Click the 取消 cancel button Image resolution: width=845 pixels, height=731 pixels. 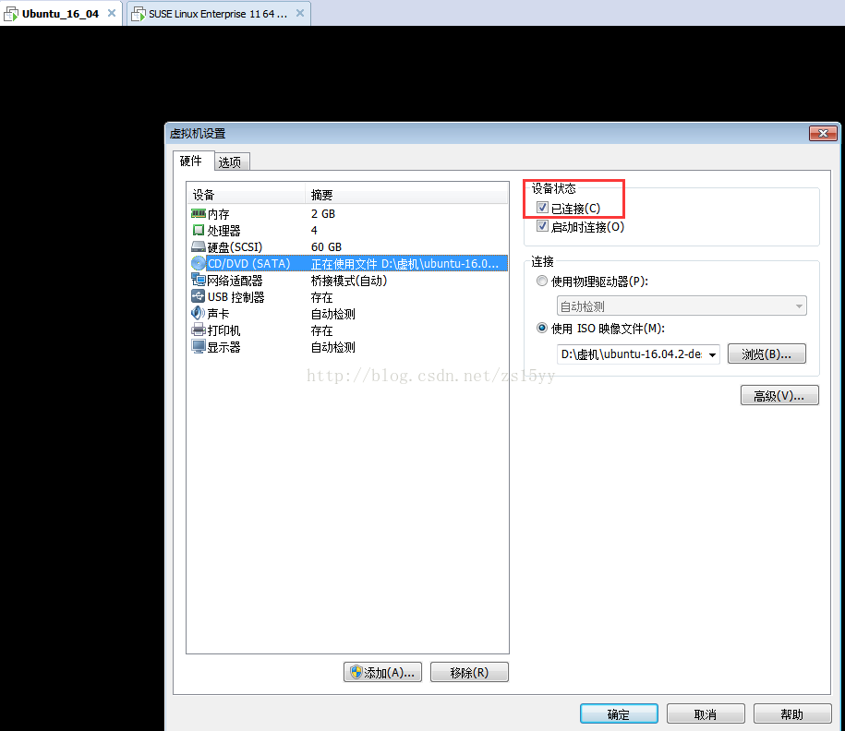[x=706, y=713]
